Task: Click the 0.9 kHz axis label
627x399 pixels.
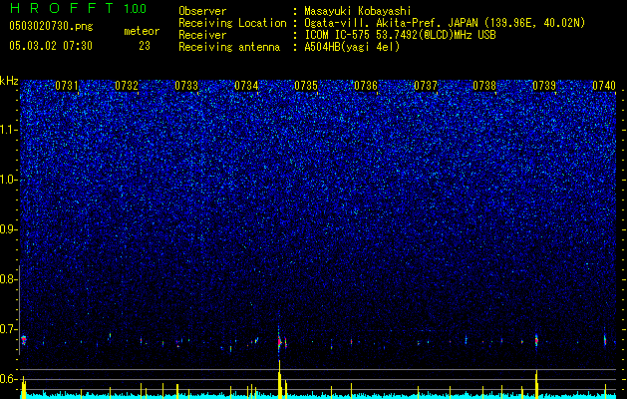Action: pyautogui.click(x=9, y=229)
